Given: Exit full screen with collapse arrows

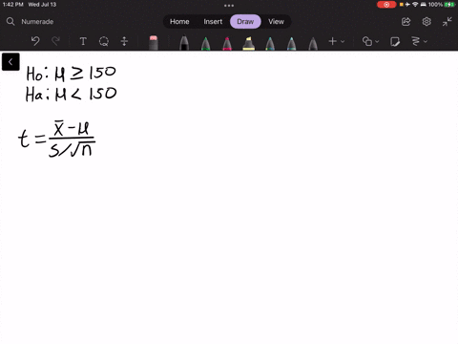Looking at the screenshot, I should (x=448, y=22).
